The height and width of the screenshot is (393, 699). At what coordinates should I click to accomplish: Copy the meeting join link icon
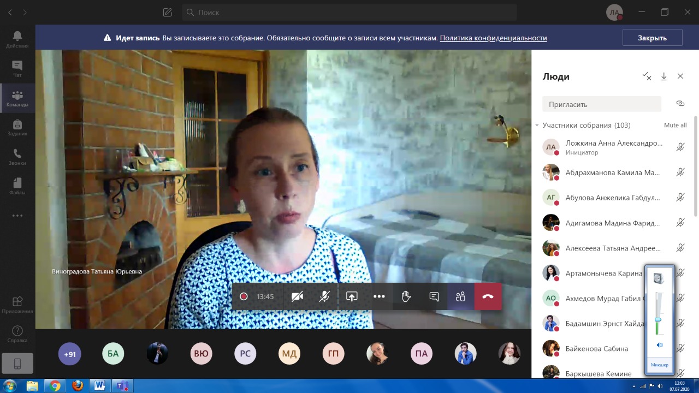(x=680, y=104)
